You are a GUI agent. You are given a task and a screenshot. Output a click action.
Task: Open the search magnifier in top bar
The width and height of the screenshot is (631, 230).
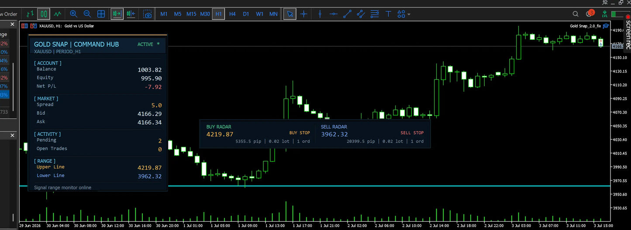coord(576,14)
